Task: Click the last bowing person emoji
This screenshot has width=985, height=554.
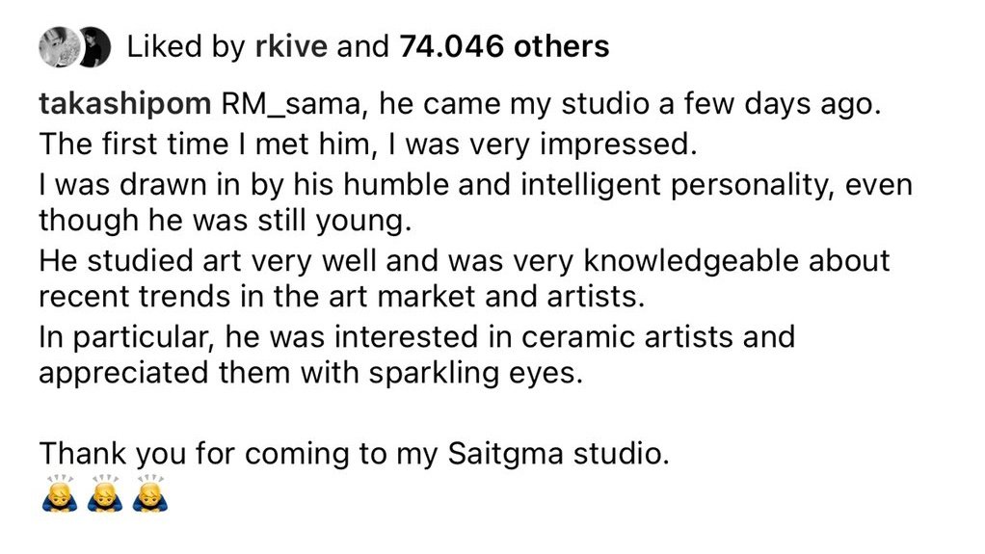Action: [x=149, y=493]
